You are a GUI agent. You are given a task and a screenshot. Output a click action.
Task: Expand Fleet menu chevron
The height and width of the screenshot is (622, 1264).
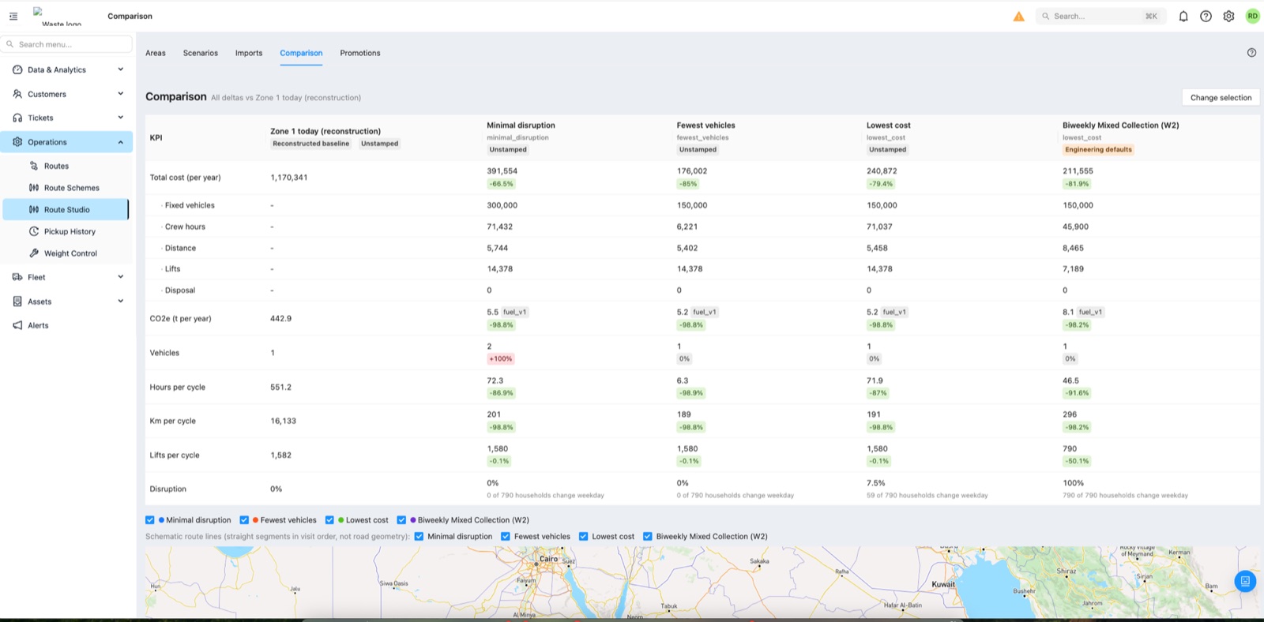pyautogui.click(x=121, y=277)
